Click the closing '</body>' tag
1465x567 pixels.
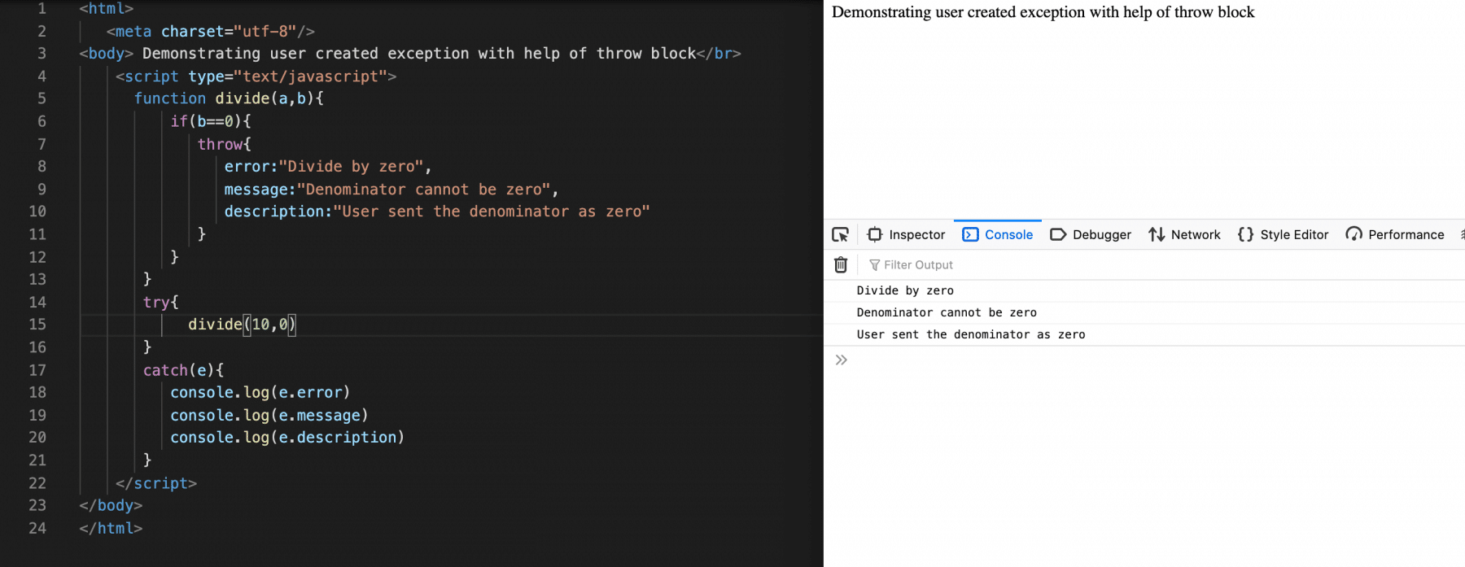pos(111,505)
